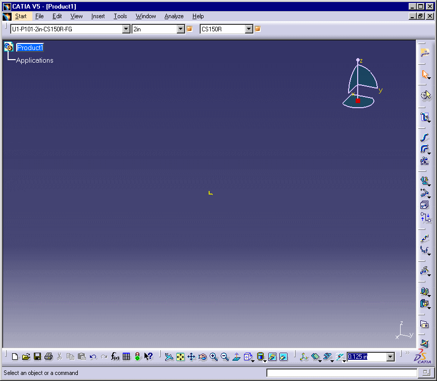
Task: Open the Analyze menu
Action: (174, 16)
